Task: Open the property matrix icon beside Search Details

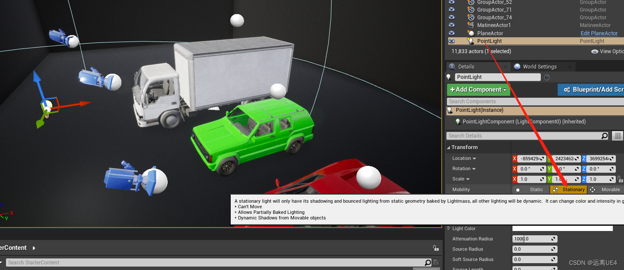Action: pos(617,135)
